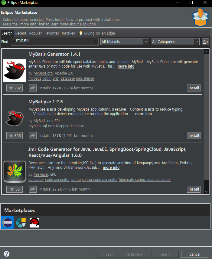Viewport: 212px width, 259px height.
Task: Click the Go search button
Action: click(x=205, y=42)
